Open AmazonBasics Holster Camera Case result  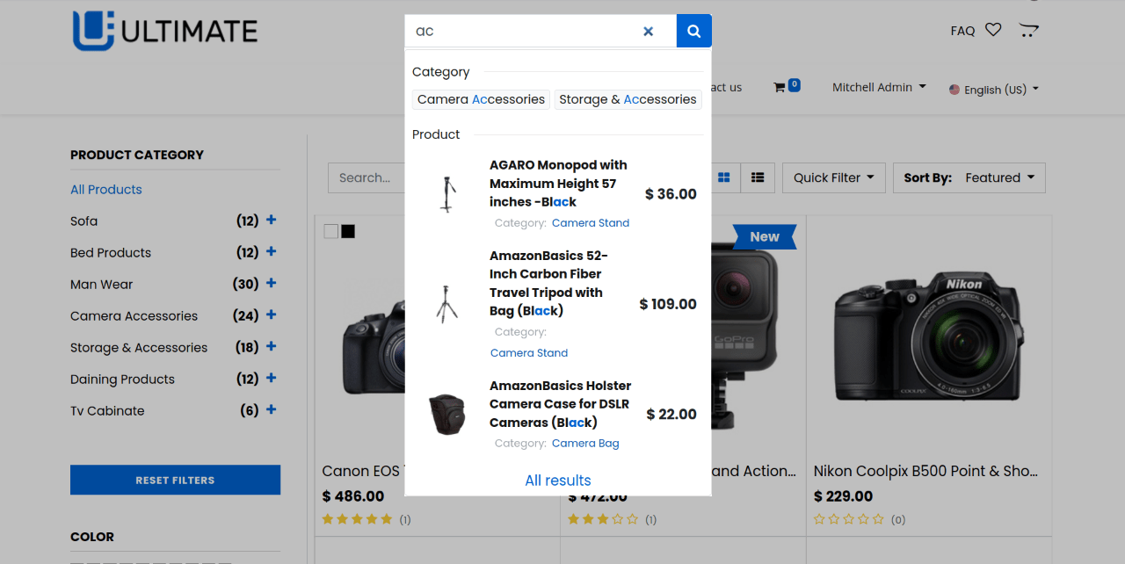point(560,404)
